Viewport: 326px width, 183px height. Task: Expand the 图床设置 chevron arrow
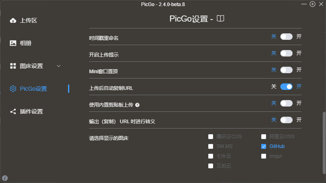(59, 66)
